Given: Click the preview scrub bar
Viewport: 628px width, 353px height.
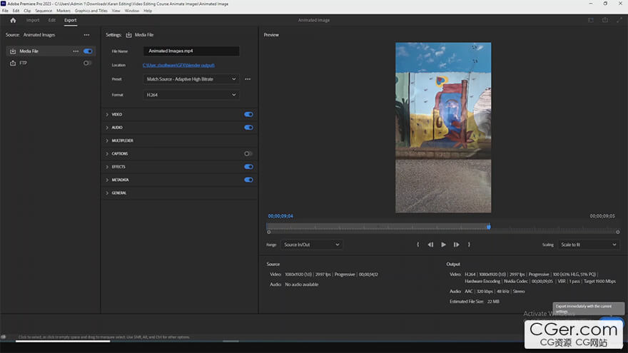Looking at the screenshot, I should 442,227.
